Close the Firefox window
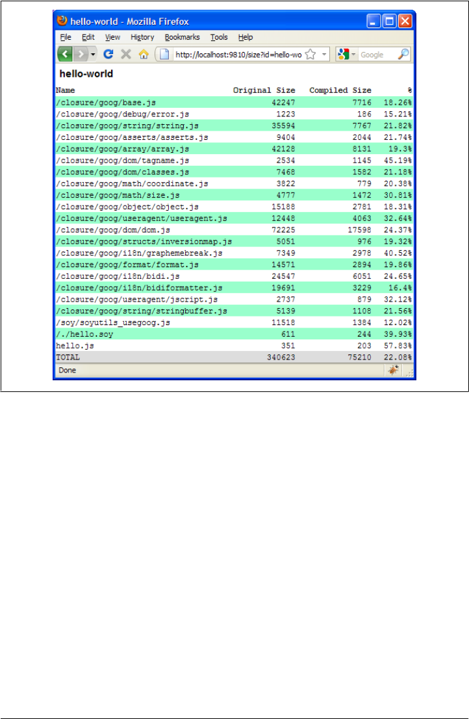The height and width of the screenshot is (719, 469). [x=405, y=21]
